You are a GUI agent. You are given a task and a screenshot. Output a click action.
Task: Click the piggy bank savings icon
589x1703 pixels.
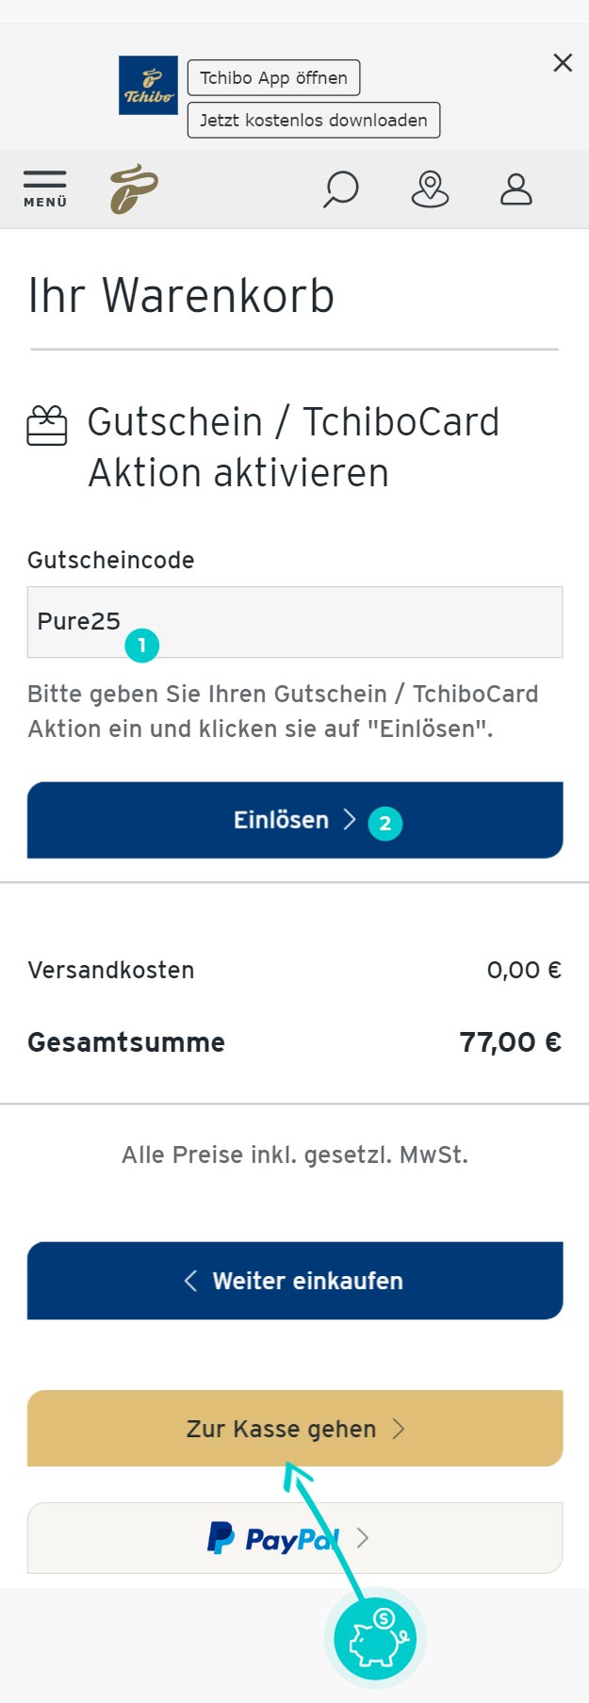click(x=375, y=1638)
